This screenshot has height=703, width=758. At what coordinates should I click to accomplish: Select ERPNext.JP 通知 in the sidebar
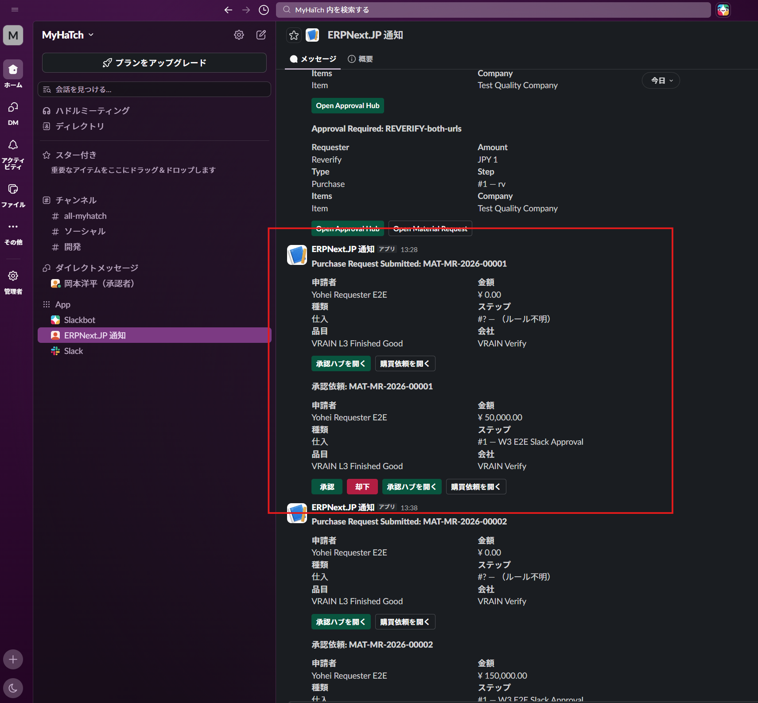(x=154, y=335)
